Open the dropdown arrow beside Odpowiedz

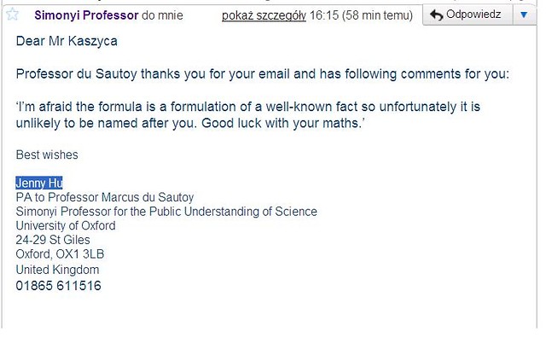(x=524, y=15)
